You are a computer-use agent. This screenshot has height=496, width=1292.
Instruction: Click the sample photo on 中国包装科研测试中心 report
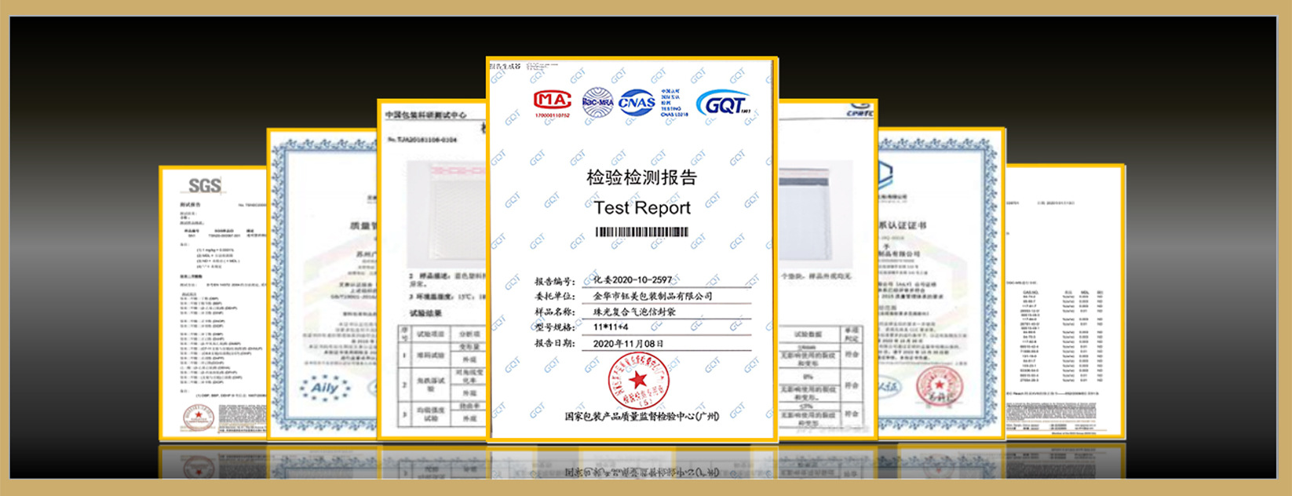tap(446, 213)
